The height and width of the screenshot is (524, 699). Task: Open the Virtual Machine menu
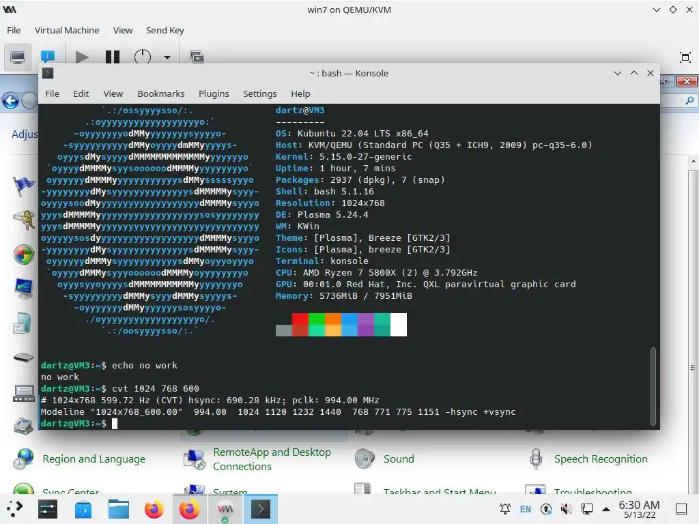click(x=67, y=30)
